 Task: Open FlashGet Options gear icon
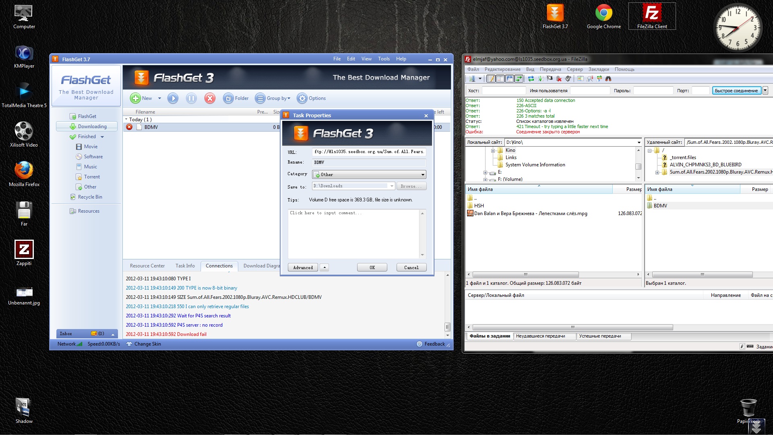[302, 98]
